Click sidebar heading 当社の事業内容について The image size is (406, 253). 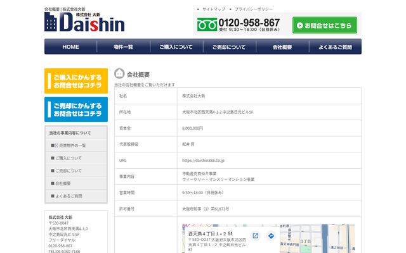(70, 133)
